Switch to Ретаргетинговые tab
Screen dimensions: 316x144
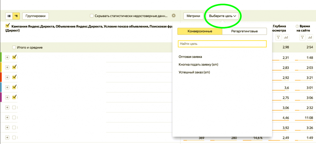coord(244,31)
